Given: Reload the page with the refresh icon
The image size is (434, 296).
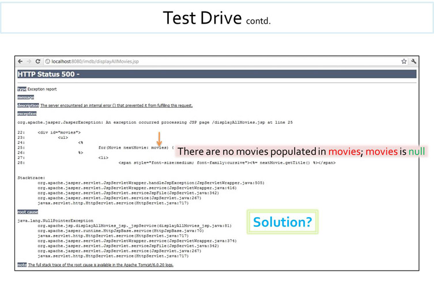Looking at the screenshot, I should 38,61.
